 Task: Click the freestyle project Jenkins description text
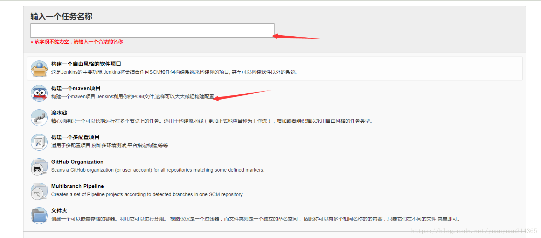174,72
